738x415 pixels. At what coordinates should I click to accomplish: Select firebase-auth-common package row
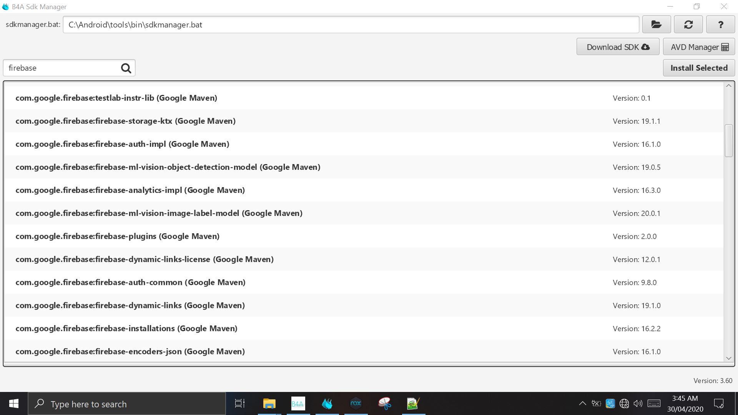(364, 282)
